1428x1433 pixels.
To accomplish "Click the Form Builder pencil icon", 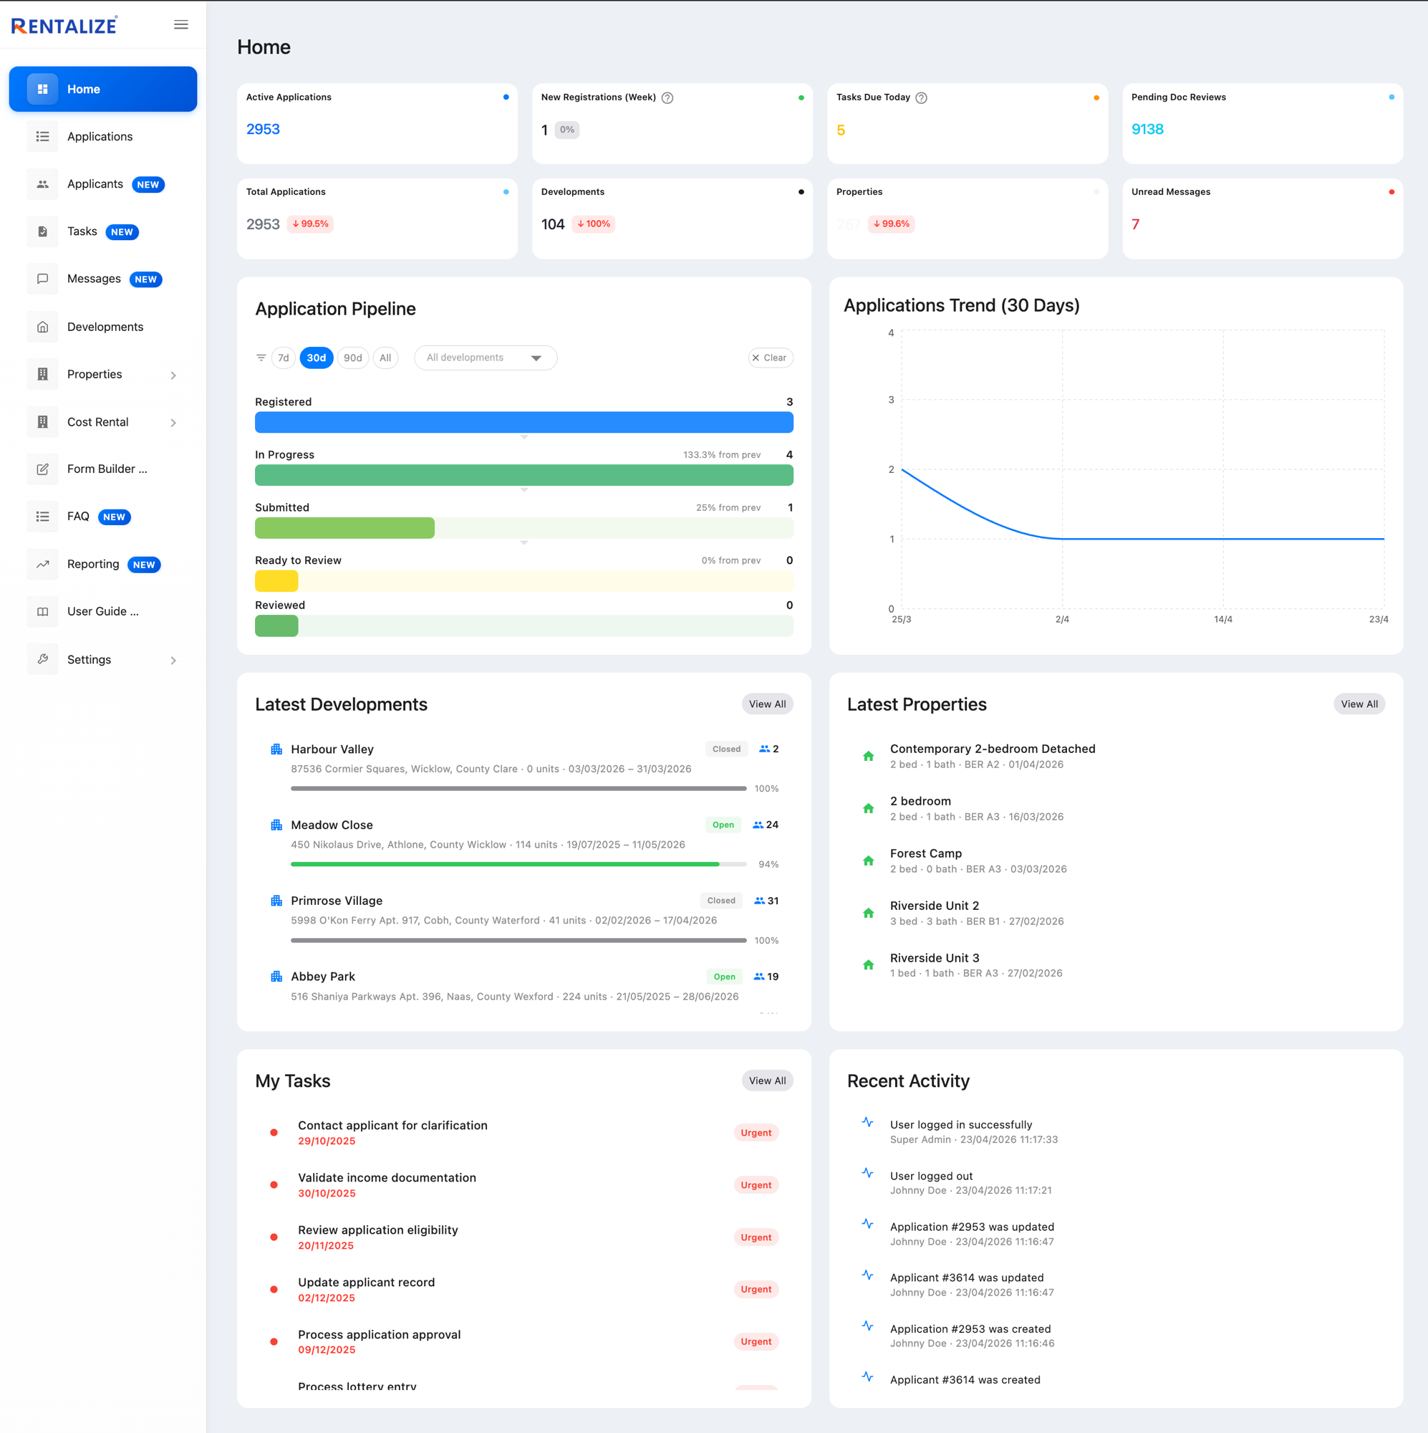I will pos(42,469).
